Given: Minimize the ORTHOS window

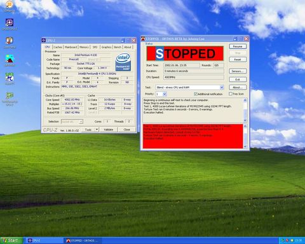Looking at the screenshot, I should (x=235, y=39).
